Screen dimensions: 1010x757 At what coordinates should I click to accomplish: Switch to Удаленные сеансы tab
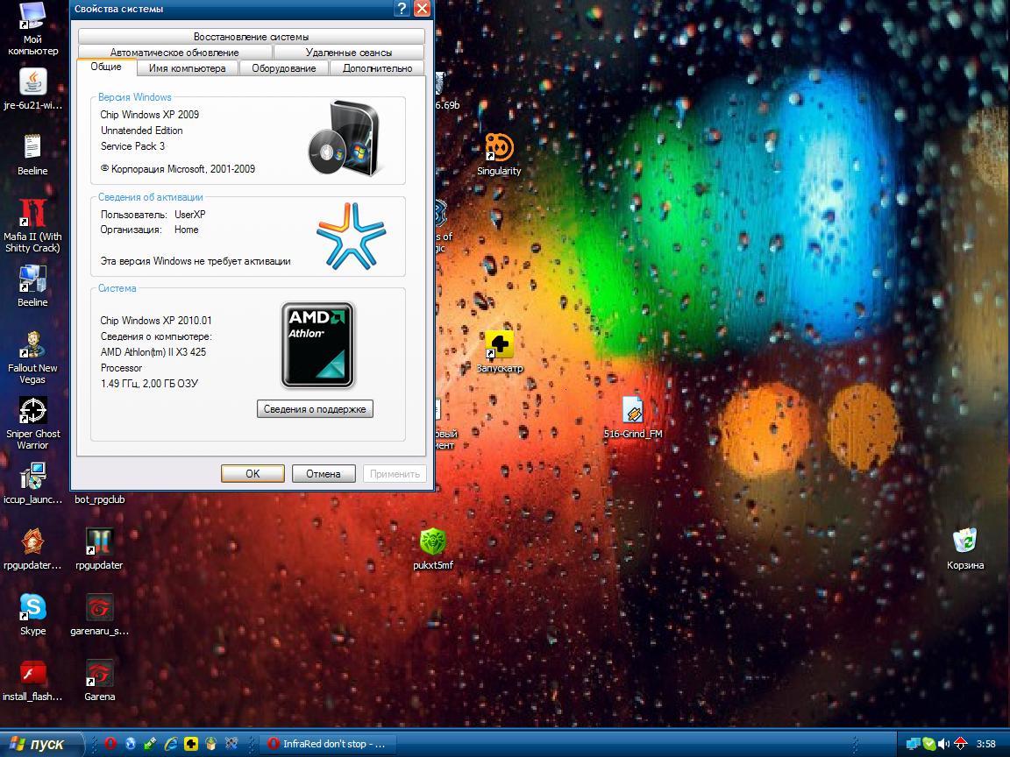pos(348,53)
